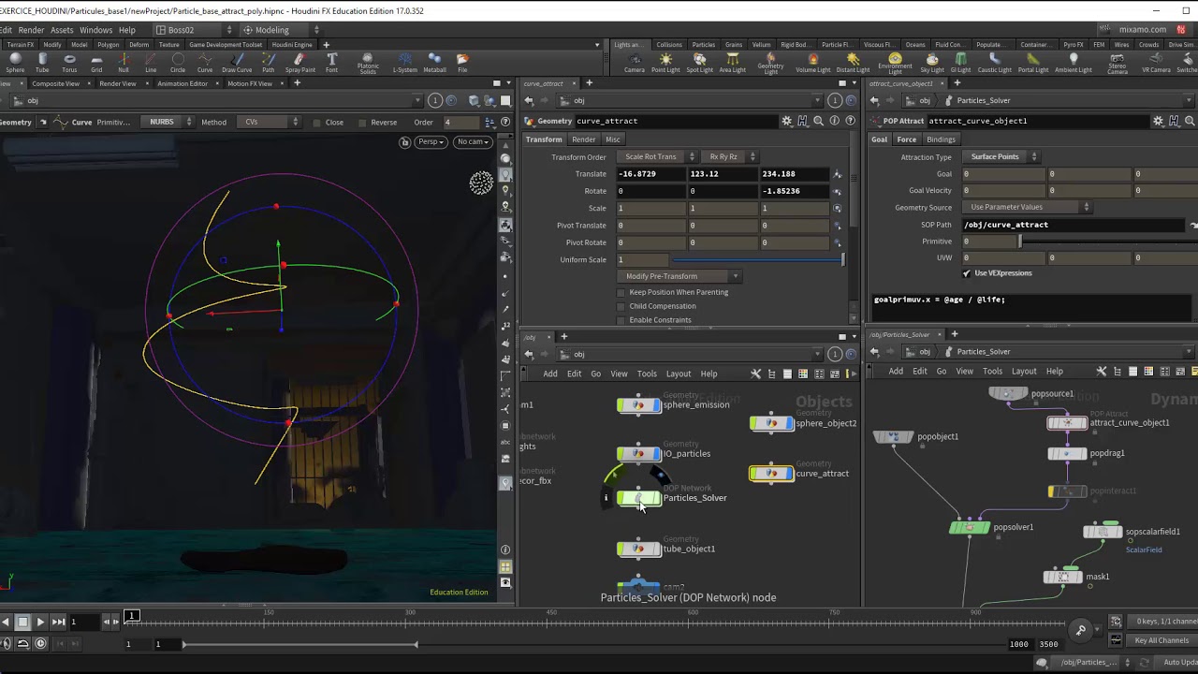Select the File shelf tool
The image size is (1198, 674).
click(x=462, y=63)
